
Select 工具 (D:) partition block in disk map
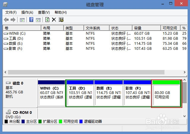(80, 93)
